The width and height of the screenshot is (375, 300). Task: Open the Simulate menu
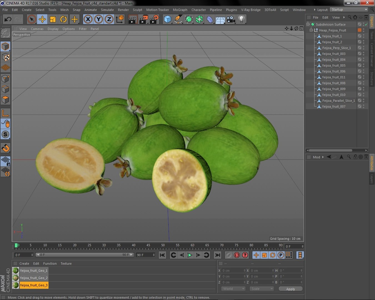pos(107,10)
